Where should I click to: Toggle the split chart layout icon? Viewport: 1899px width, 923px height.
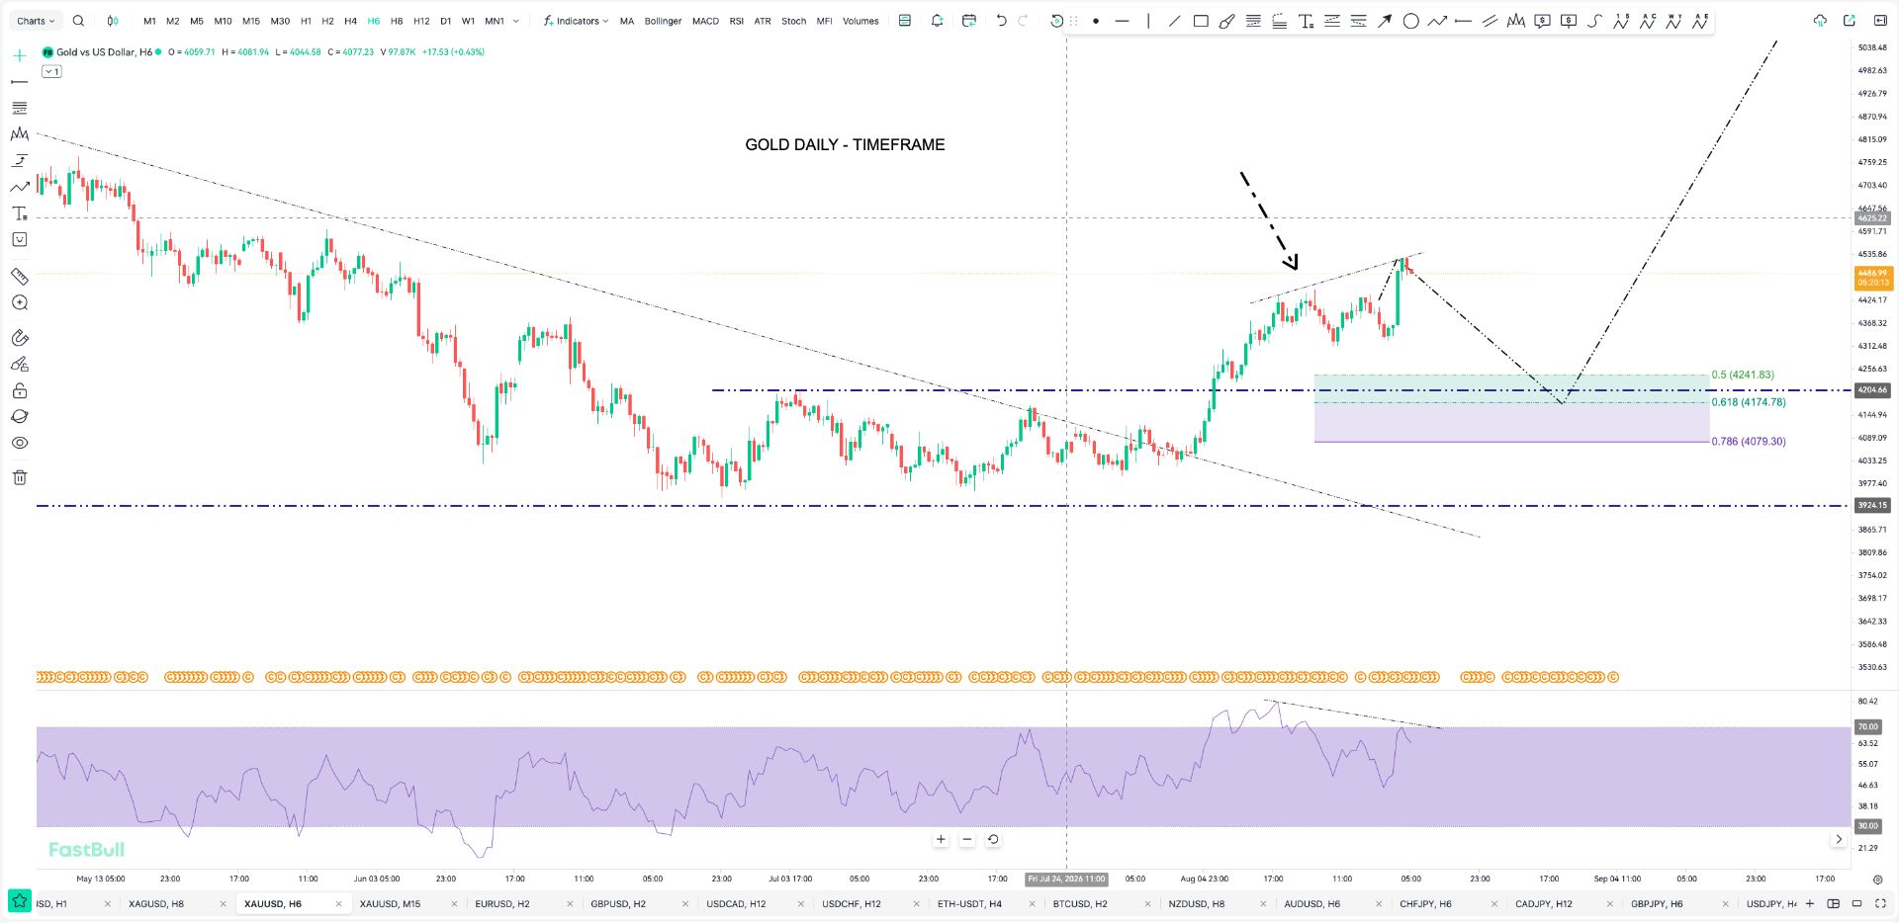[1833, 903]
